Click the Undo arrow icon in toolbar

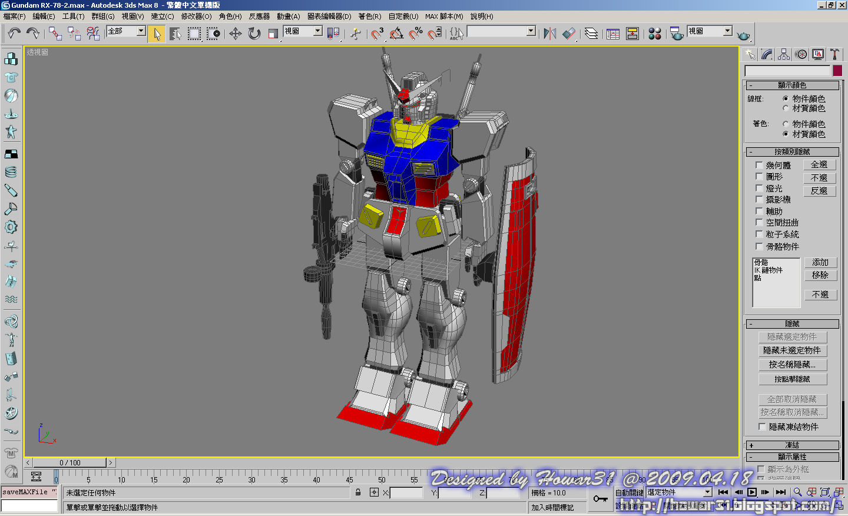click(14, 33)
